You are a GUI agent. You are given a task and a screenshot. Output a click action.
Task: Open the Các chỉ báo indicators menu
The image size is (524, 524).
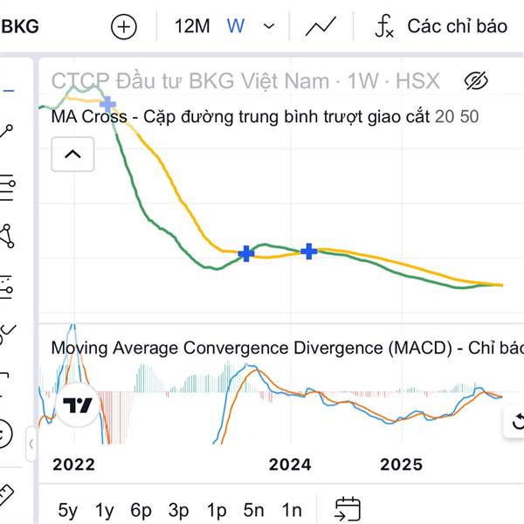click(440, 26)
